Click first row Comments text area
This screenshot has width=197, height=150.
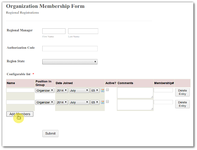[135, 93]
